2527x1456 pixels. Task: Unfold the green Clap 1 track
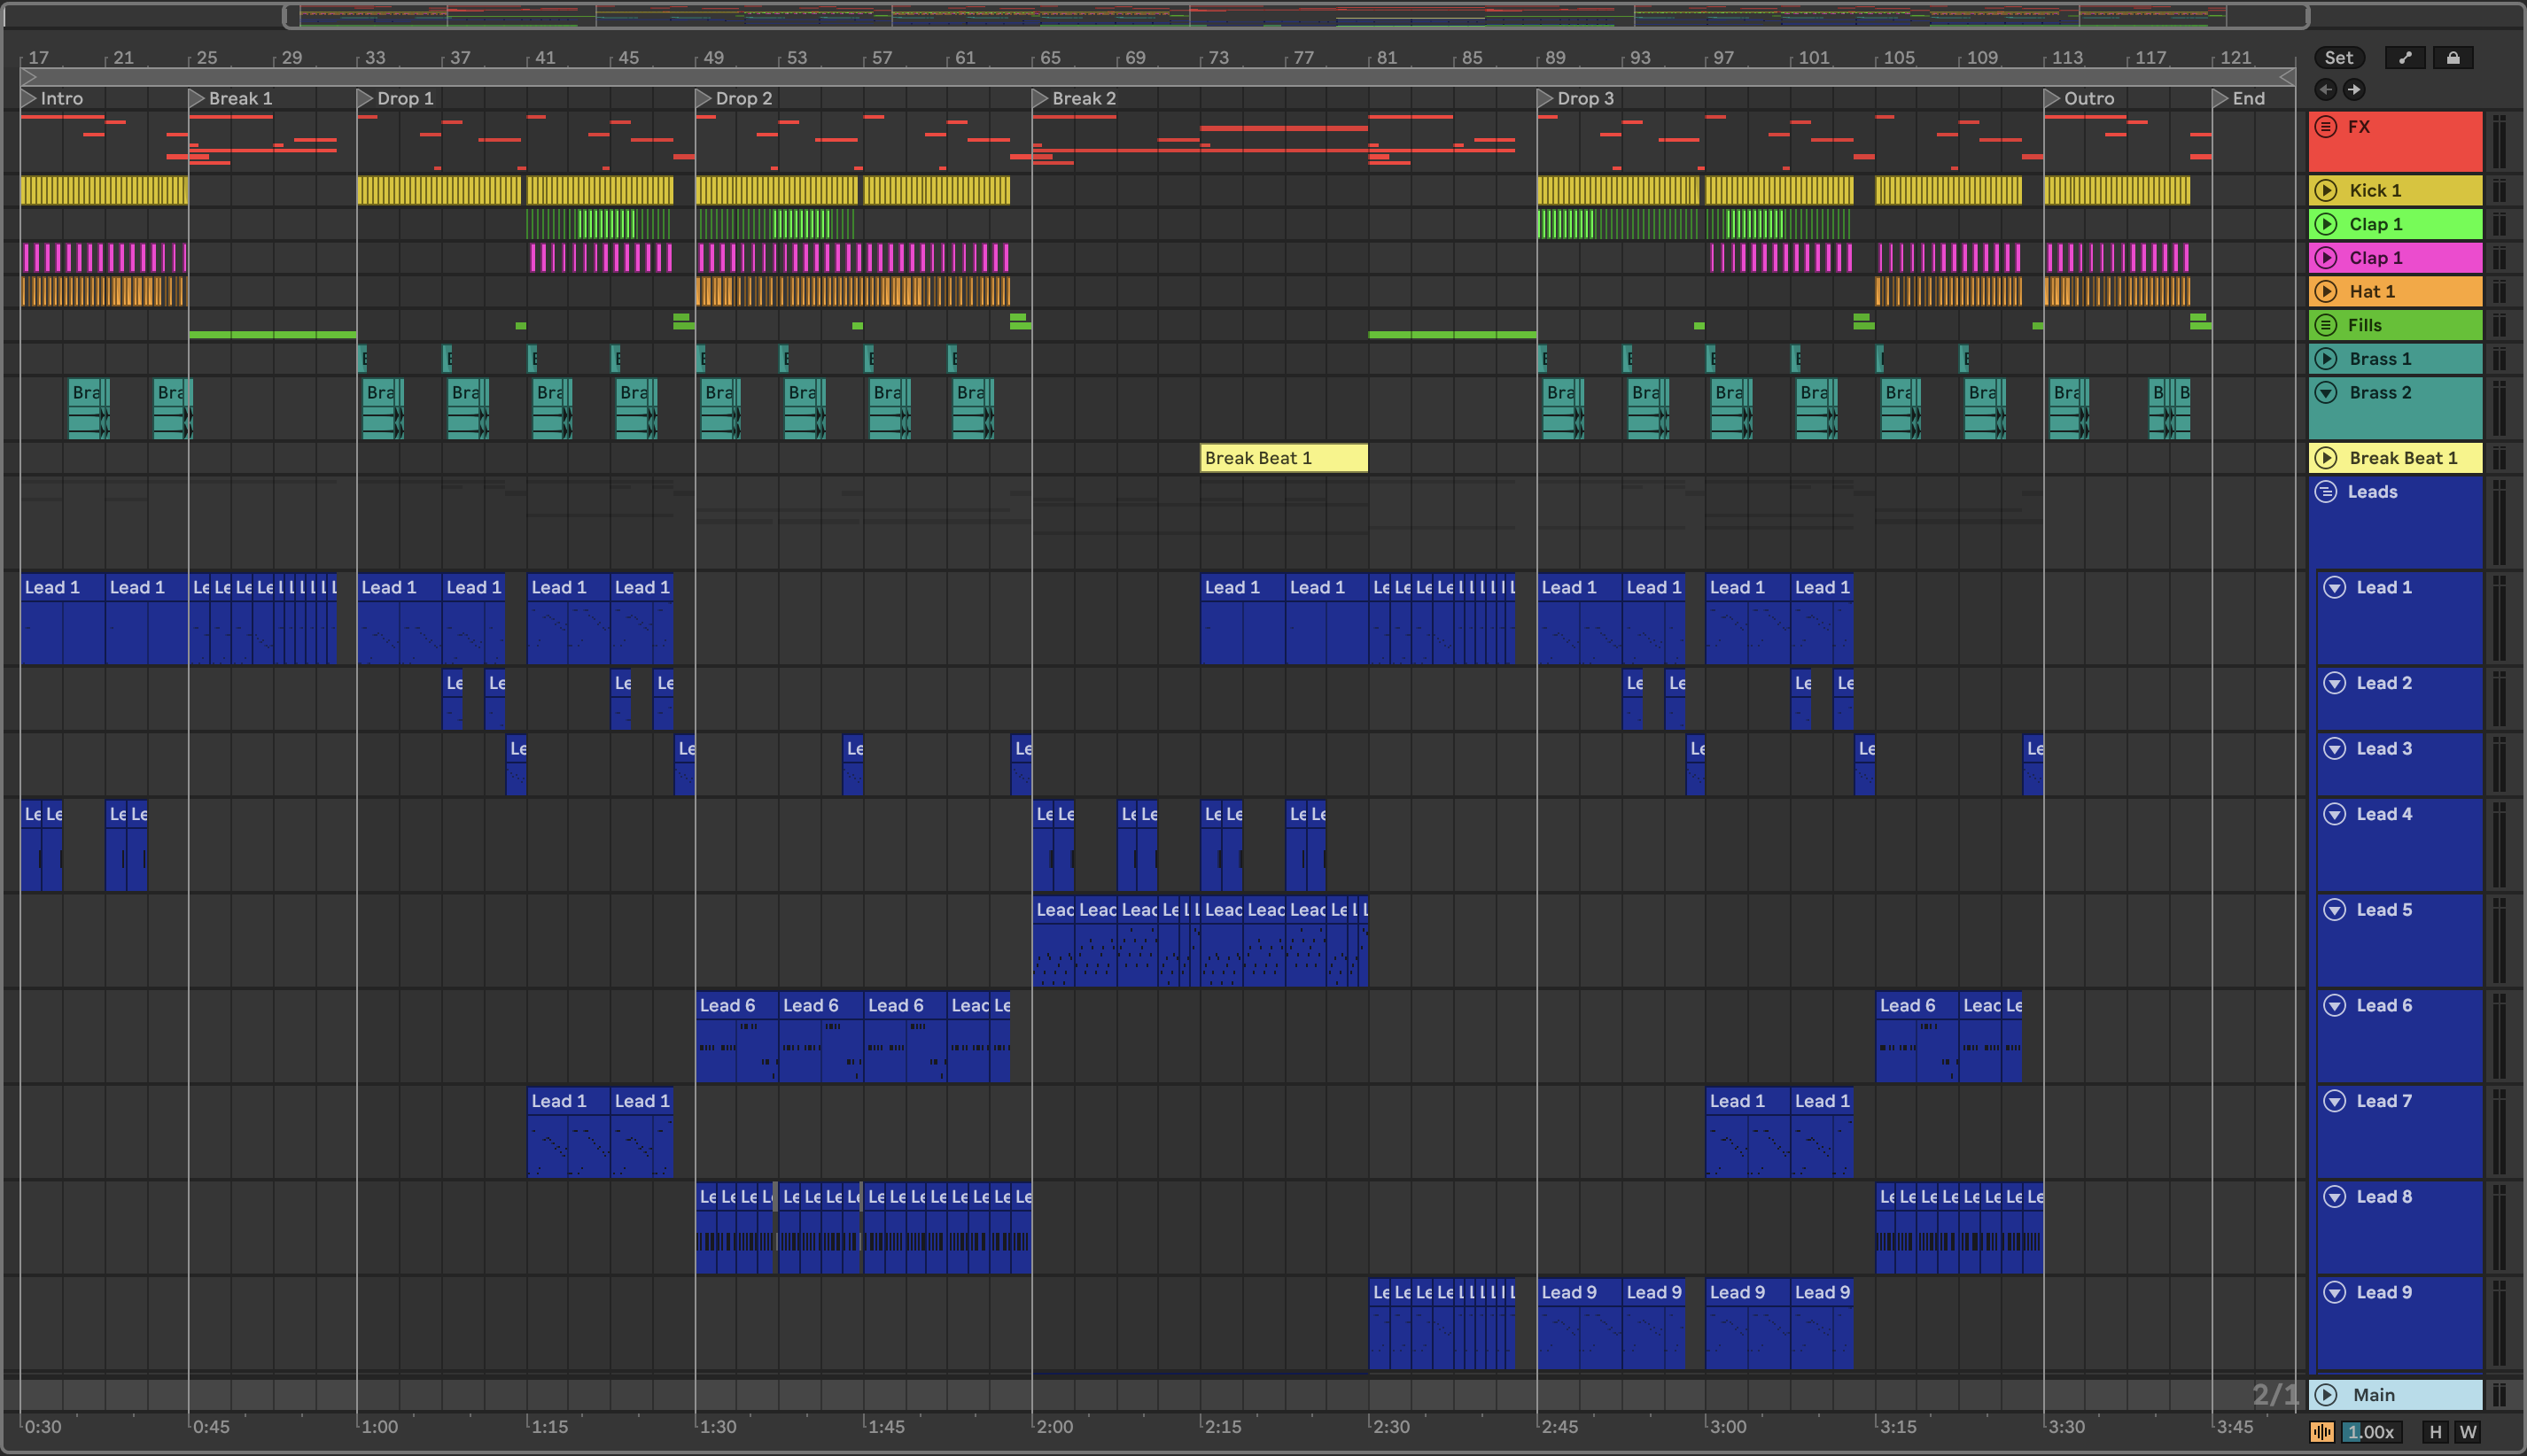[x=2326, y=224]
